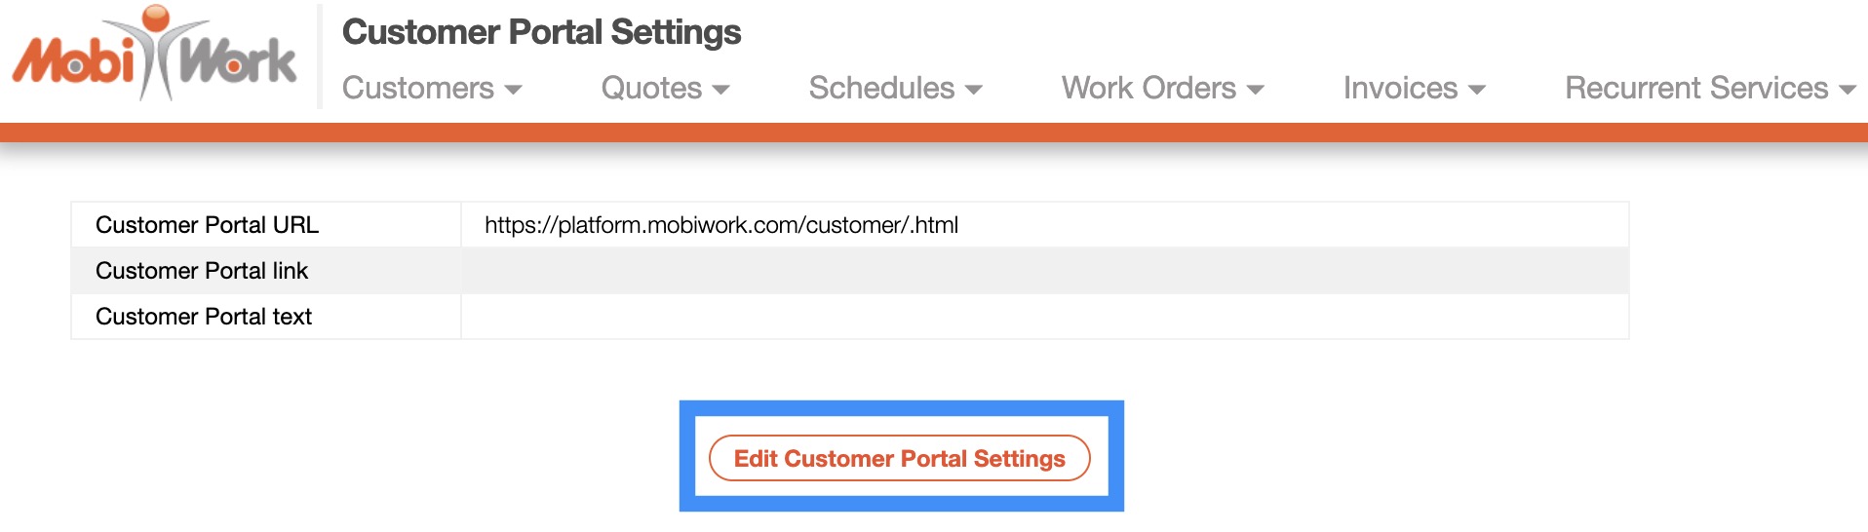
Task: Click the Recurrent Services dropdown caret
Action: point(1847,90)
